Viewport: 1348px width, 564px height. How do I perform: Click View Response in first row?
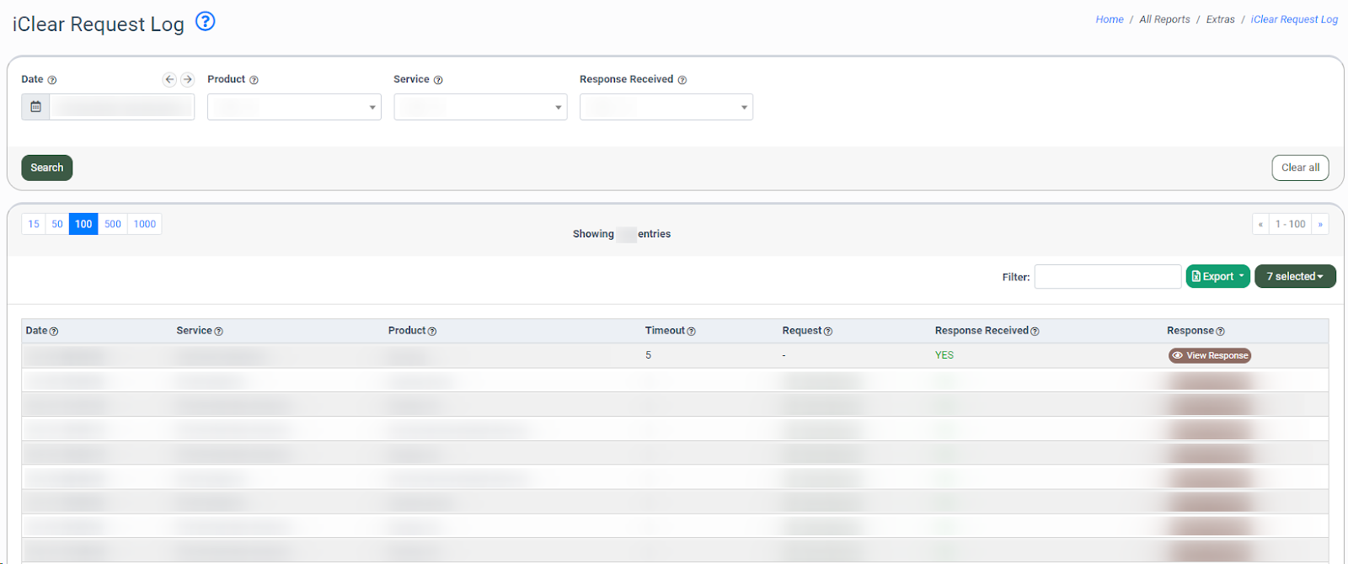click(x=1210, y=355)
